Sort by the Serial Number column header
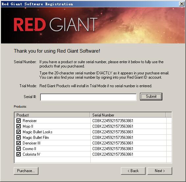The width and height of the screenshot is (186, 182). coord(128,115)
